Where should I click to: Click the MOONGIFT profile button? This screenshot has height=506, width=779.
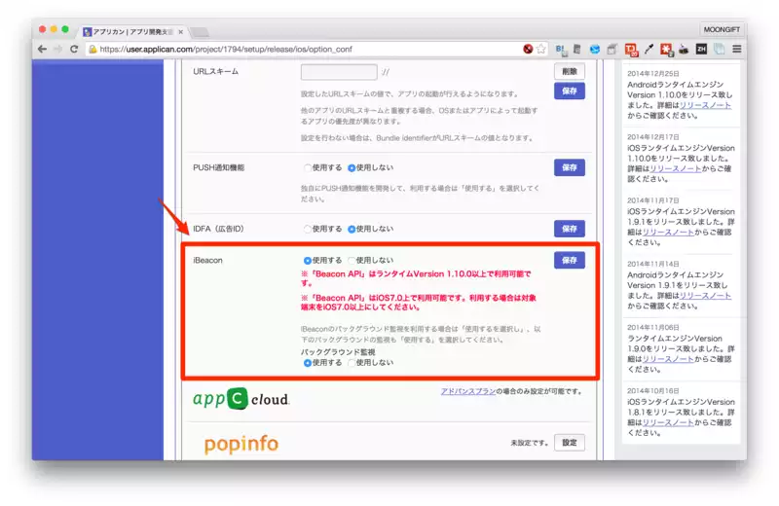click(x=722, y=30)
